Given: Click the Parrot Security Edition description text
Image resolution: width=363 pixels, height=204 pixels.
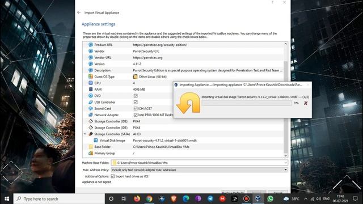Looking at the screenshot, I should pyautogui.click(x=208, y=70).
